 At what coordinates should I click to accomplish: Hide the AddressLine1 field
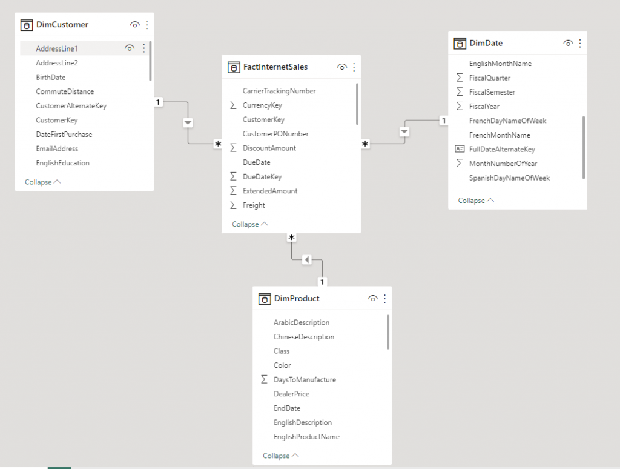coord(129,48)
